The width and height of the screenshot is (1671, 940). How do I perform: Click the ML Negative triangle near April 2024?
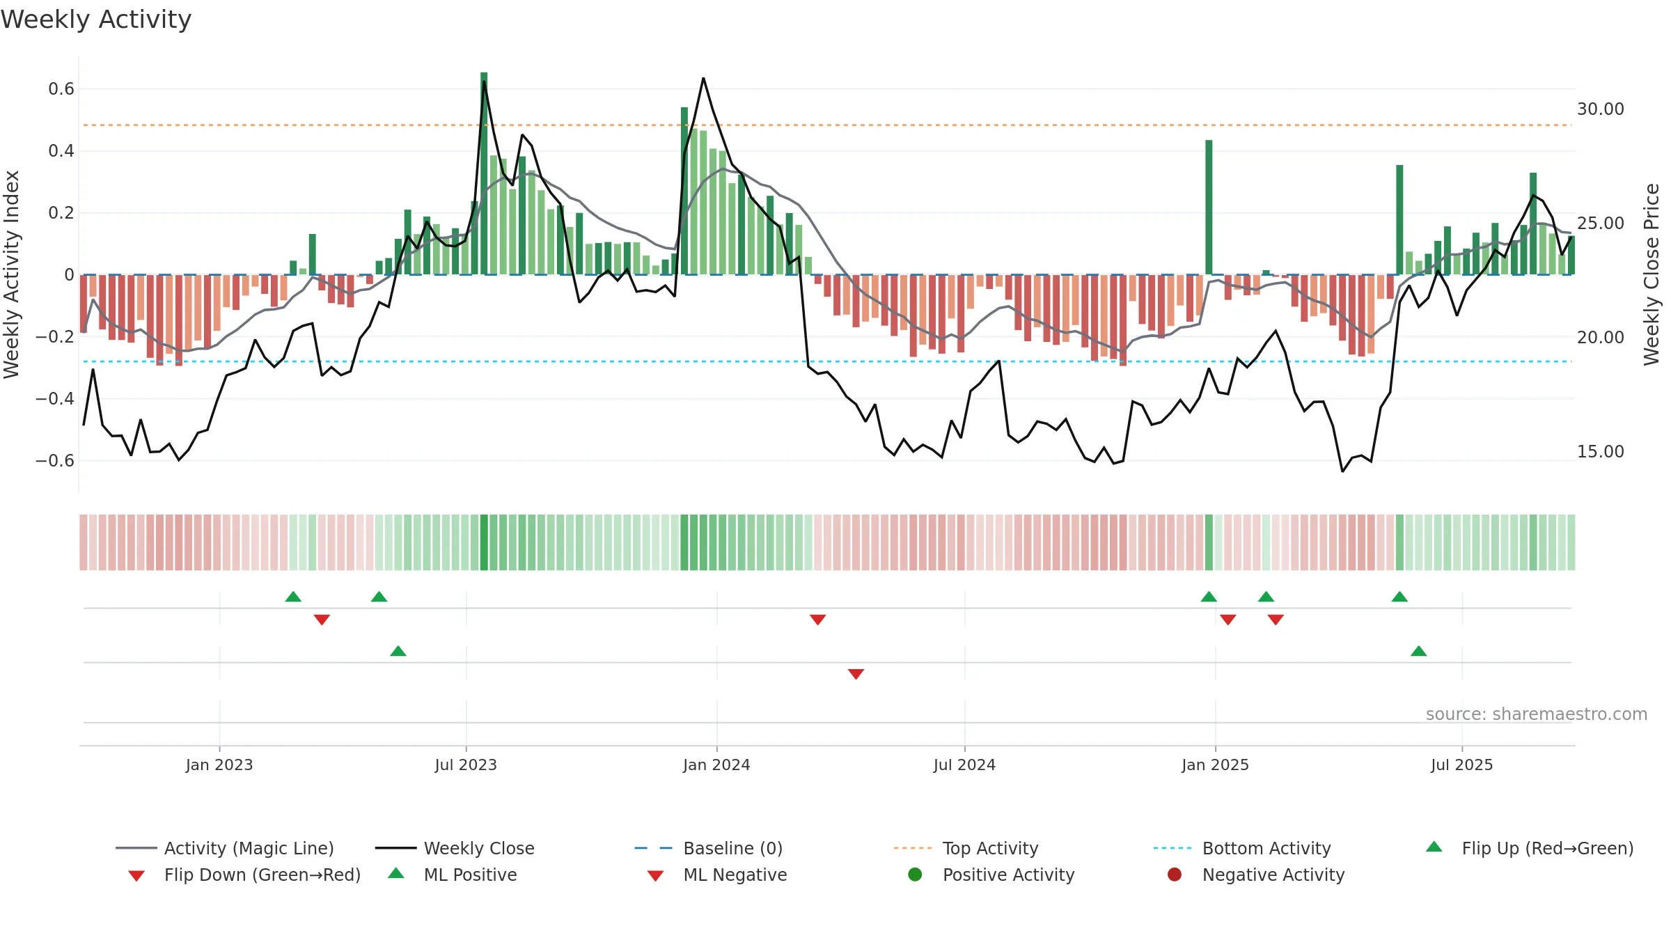(x=856, y=674)
